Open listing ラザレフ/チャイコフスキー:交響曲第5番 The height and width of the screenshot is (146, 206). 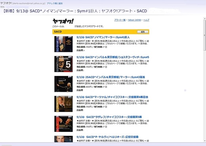coord(109,117)
